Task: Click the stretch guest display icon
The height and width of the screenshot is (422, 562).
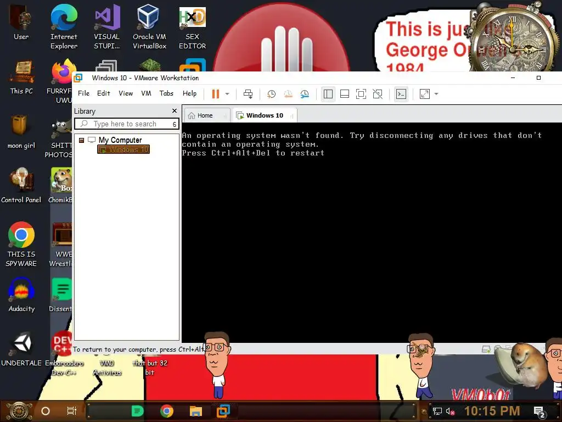Action: (425, 94)
